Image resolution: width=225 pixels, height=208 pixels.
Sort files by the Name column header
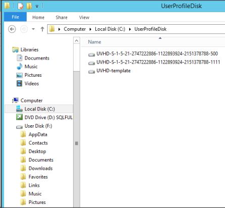[x=94, y=42]
